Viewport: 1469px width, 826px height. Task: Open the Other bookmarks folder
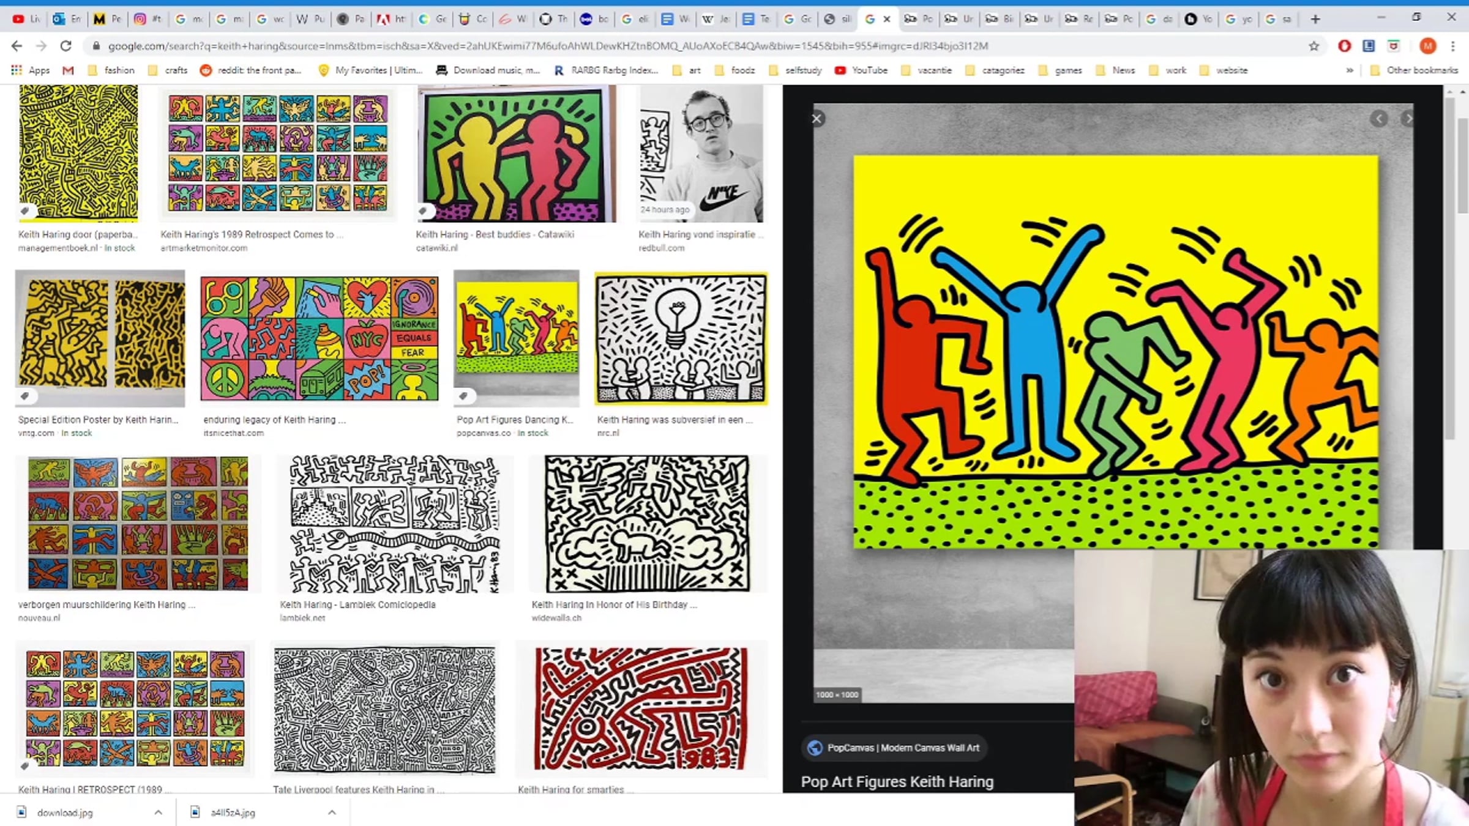click(x=1415, y=70)
